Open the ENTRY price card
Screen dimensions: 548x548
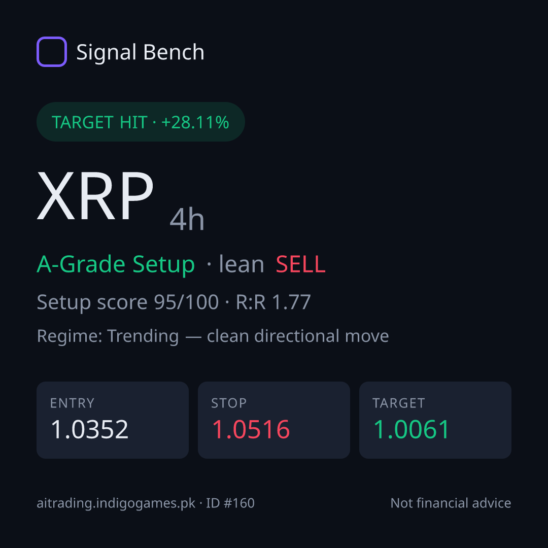113,420
